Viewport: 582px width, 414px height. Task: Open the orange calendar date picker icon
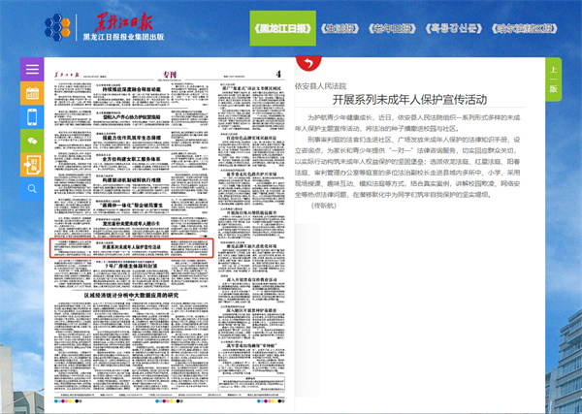point(32,93)
